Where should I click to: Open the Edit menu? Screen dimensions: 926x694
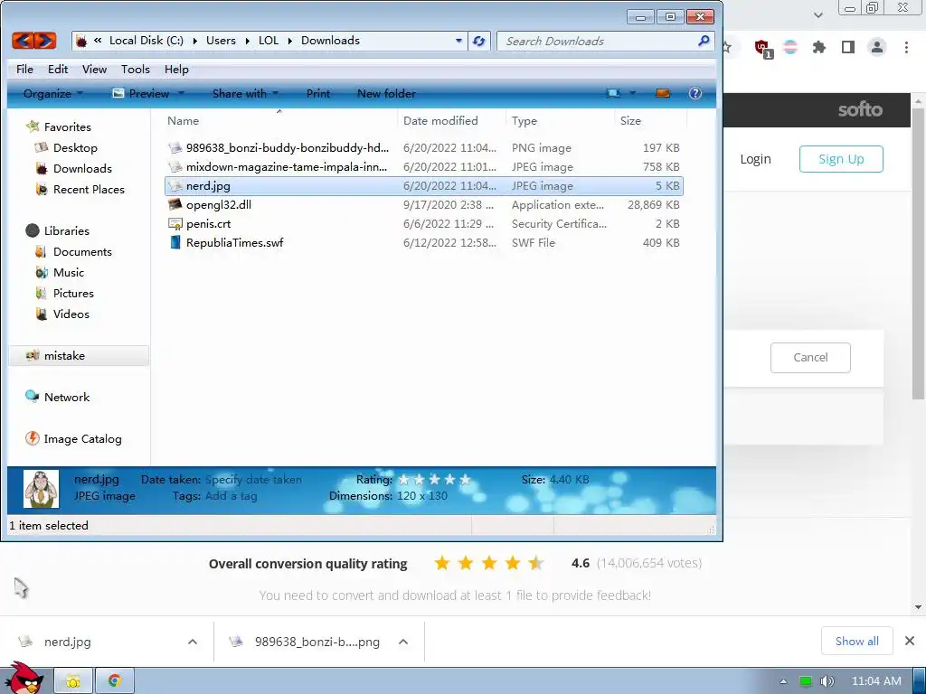pyautogui.click(x=58, y=69)
